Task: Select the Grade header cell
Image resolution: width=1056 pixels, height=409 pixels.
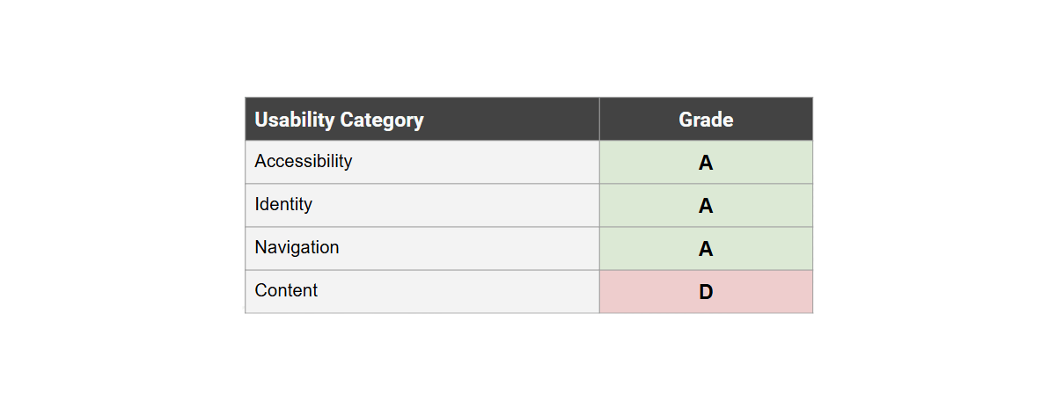Action: (x=706, y=120)
